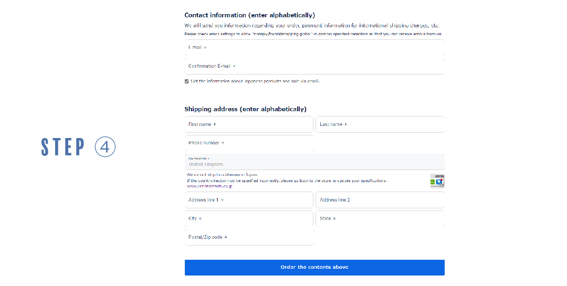The width and height of the screenshot is (567, 286).
Task: Click the Confirmation E-mail field
Action: point(314,67)
